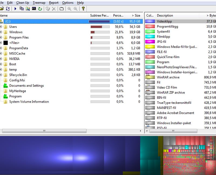Click the folder icon beside NVIDIA
Image resolution: width=216 pixels, height=175 pixels.
[5, 59]
